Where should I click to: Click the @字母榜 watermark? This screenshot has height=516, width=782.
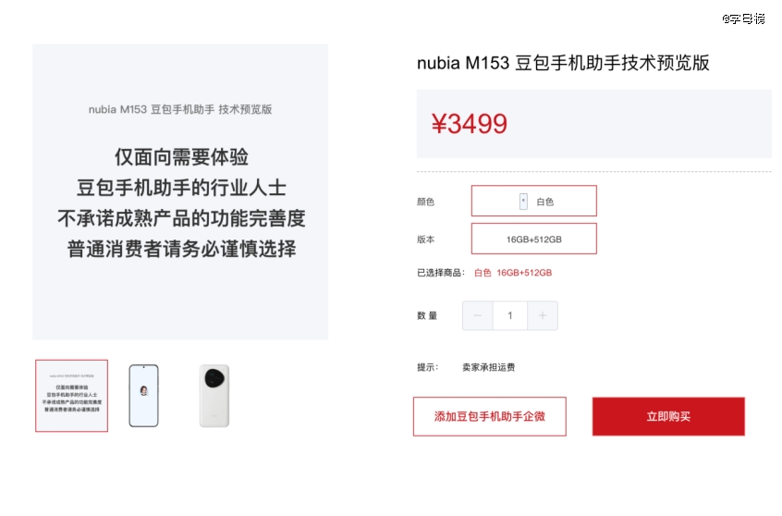(x=744, y=18)
